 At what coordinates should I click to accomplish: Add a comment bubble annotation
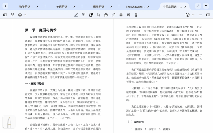tap(106, 15)
